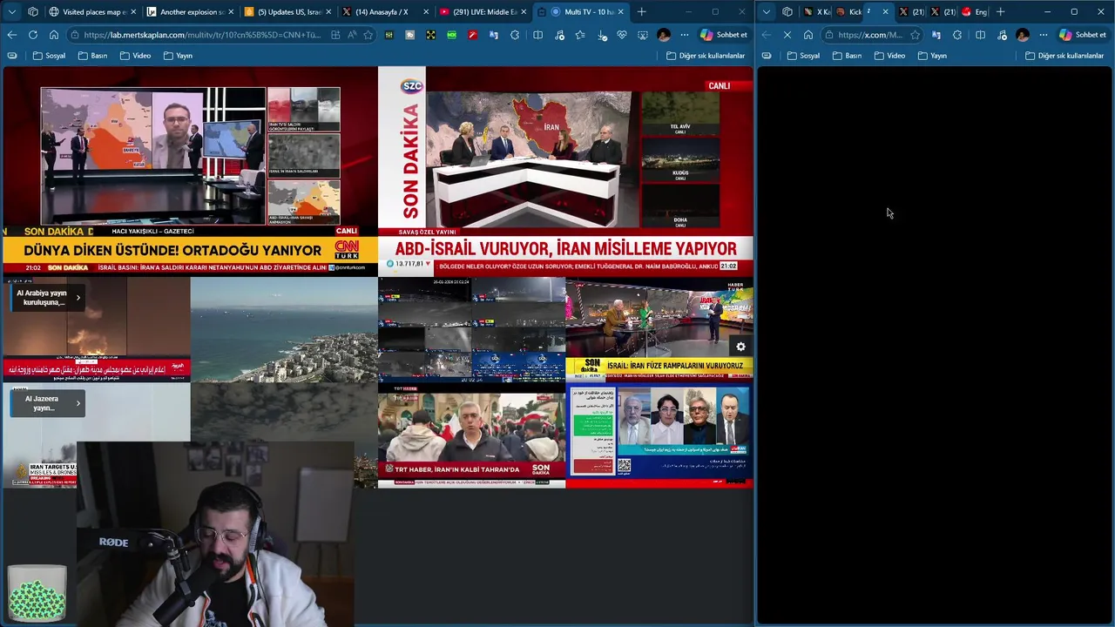Image resolution: width=1115 pixels, height=627 pixels.
Task: Select the TRT Haber video tile
Action: 471,435
